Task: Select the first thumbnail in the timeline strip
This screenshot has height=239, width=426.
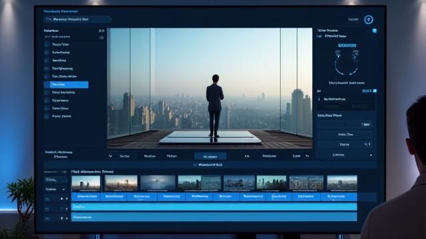Action: point(86,183)
